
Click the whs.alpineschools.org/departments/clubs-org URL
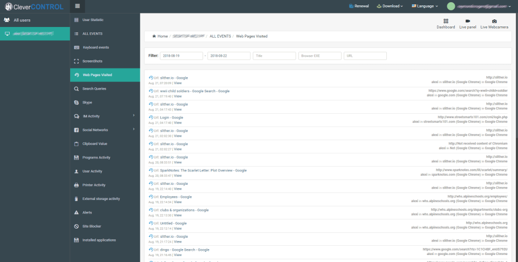(469, 210)
